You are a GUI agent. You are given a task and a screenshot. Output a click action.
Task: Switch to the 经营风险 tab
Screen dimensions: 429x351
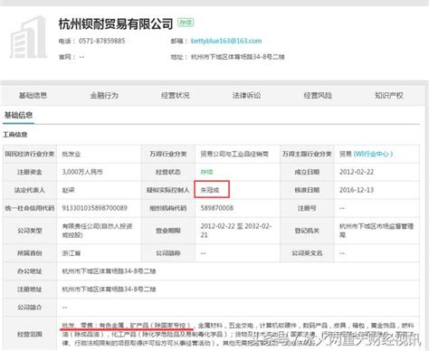[318, 96]
